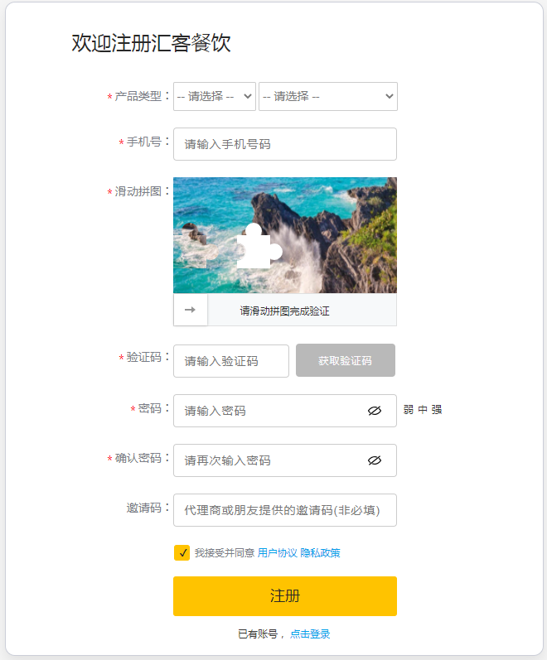Open the second 产品类型 dropdown
Viewport: 547px width, 660px height.
328,96
